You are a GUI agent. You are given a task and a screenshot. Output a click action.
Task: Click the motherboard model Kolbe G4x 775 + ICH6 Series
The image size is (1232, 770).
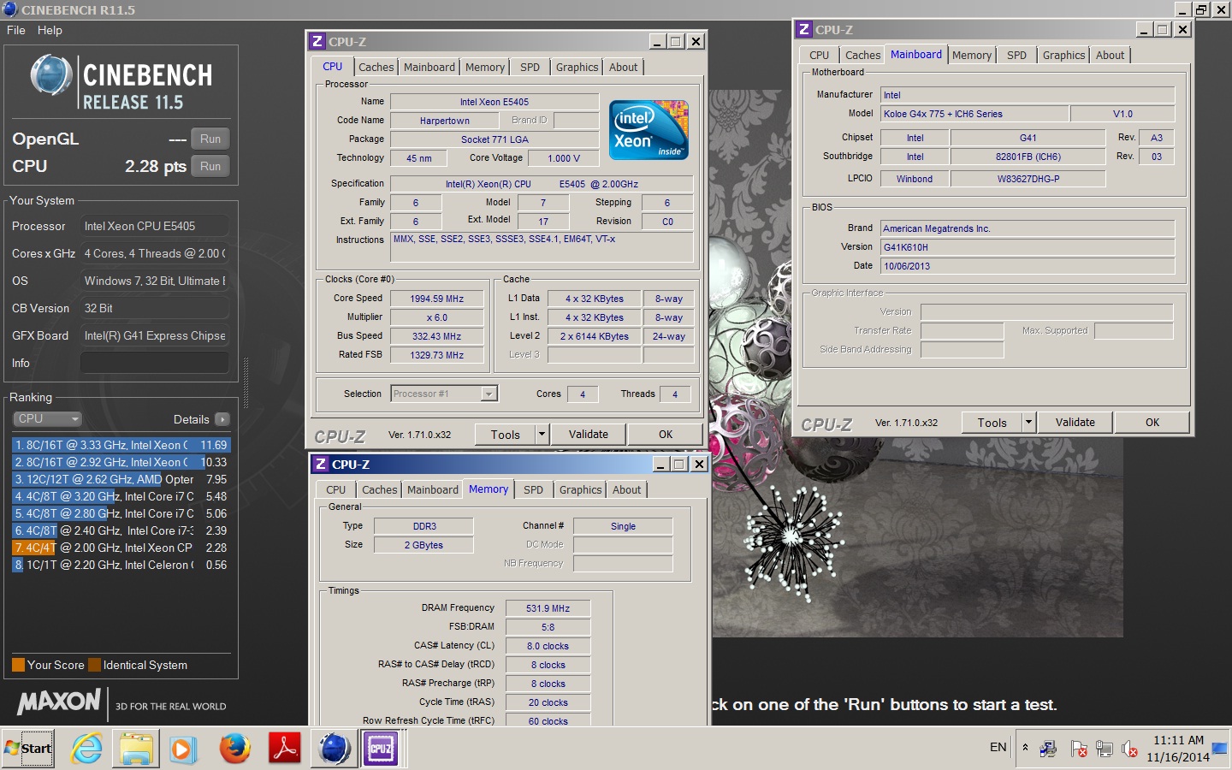coord(974,114)
